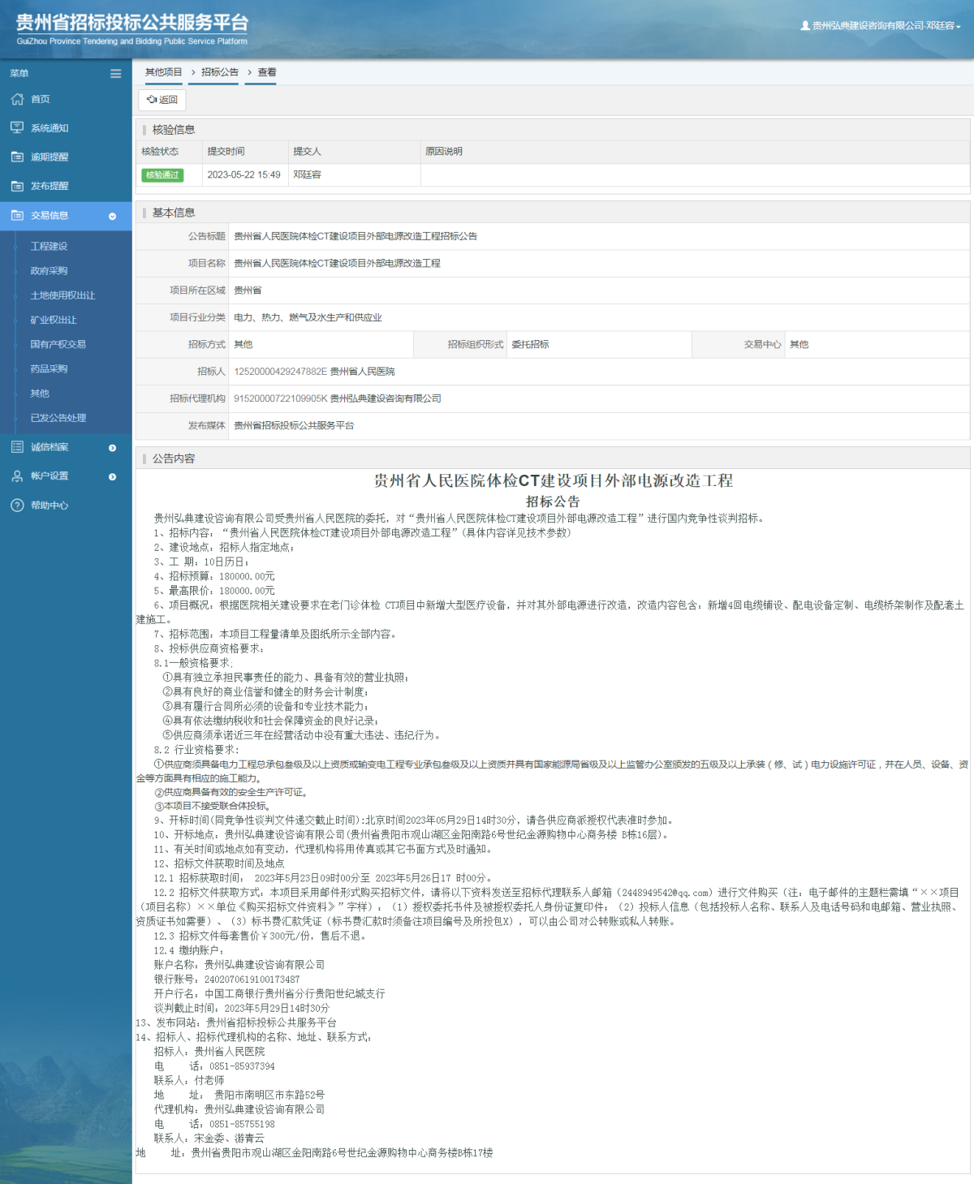The height and width of the screenshot is (1184, 974).
Task: Expand the 诚信档案 section arrow
Action: [x=112, y=447]
